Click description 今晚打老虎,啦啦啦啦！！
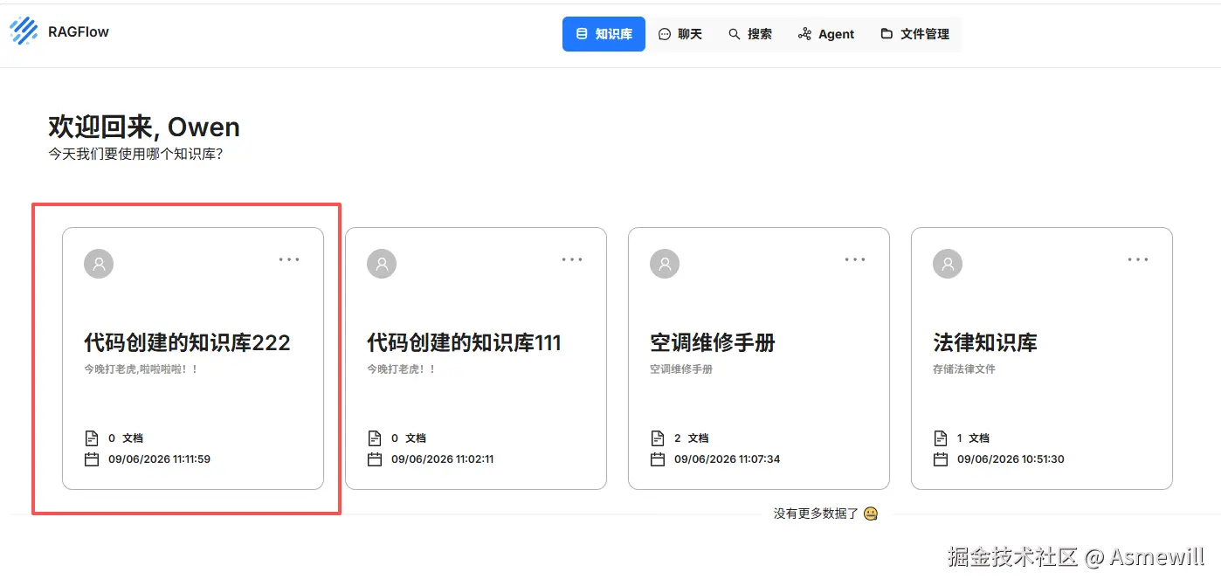The width and height of the screenshot is (1221, 586). pyautogui.click(x=141, y=369)
